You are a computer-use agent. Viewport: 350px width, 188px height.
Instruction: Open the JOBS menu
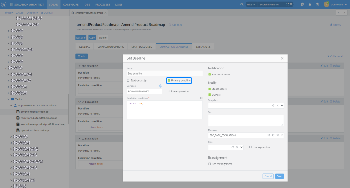(87, 5)
